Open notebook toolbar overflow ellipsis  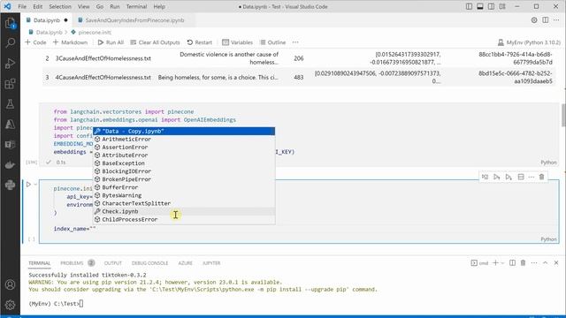click(295, 42)
